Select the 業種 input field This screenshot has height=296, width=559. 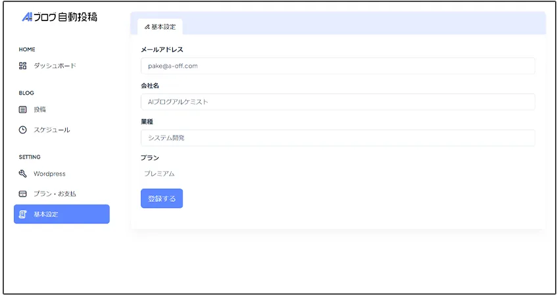click(337, 137)
